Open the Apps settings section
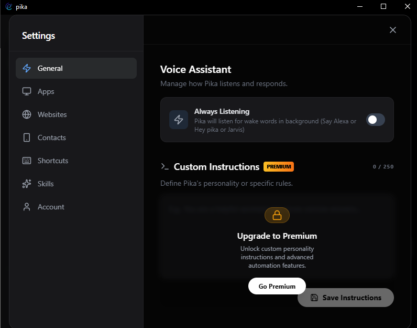417x328 pixels. tap(76, 91)
